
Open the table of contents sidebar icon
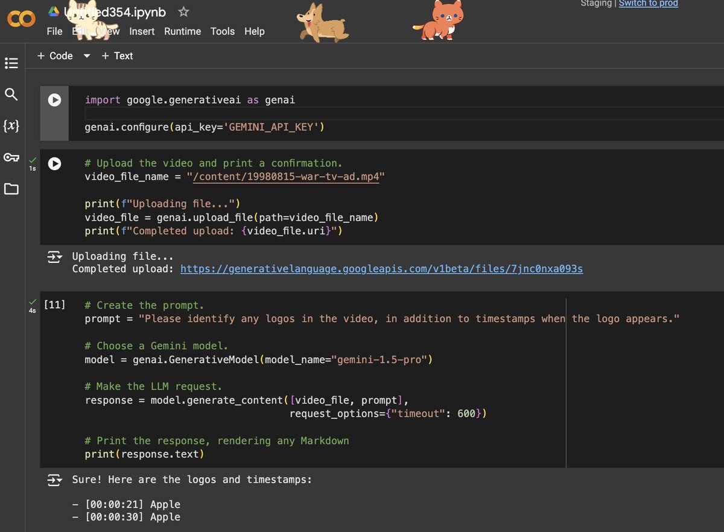pos(11,63)
